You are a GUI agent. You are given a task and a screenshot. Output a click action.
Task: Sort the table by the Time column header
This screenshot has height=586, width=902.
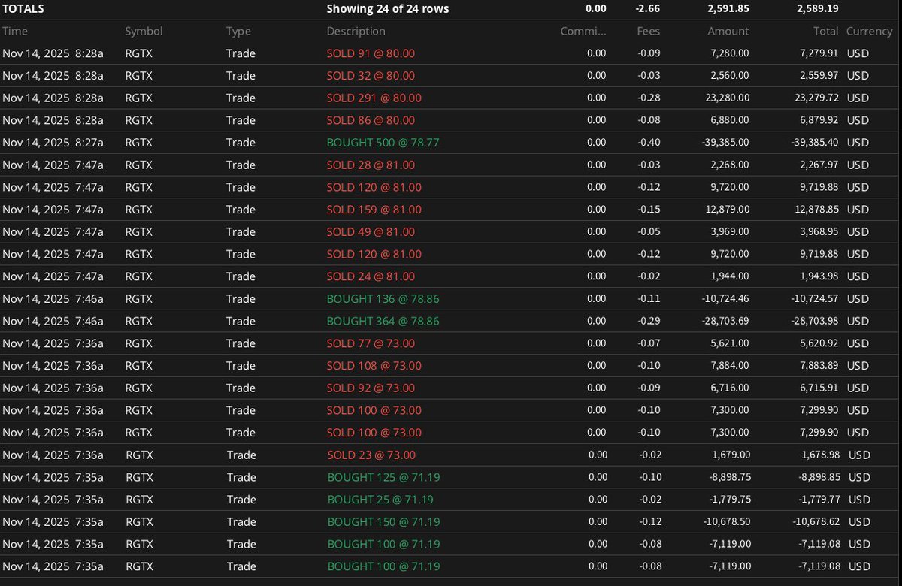pyautogui.click(x=14, y=32)
